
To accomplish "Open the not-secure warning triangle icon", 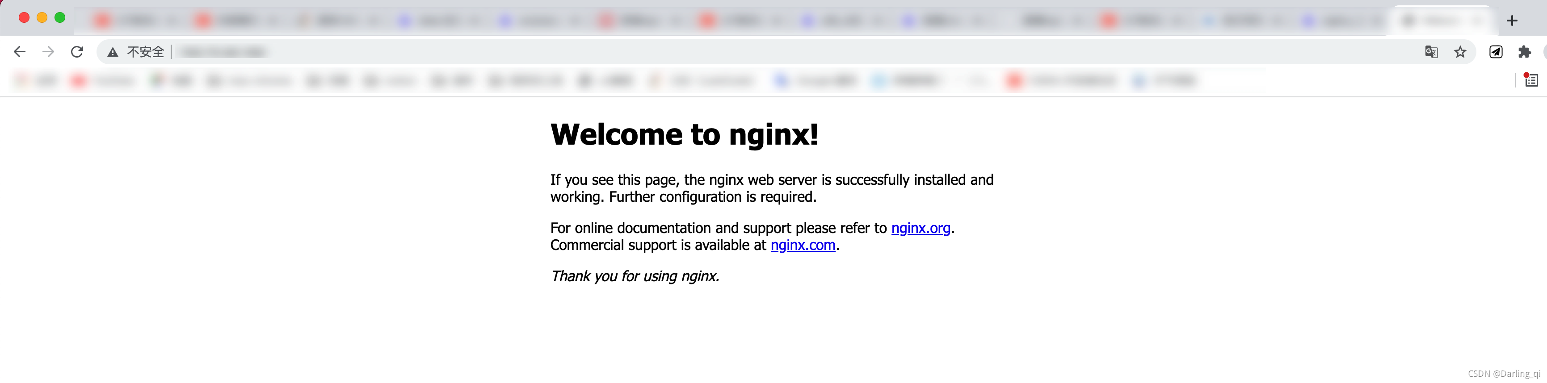I will click(x=113, y=52).
